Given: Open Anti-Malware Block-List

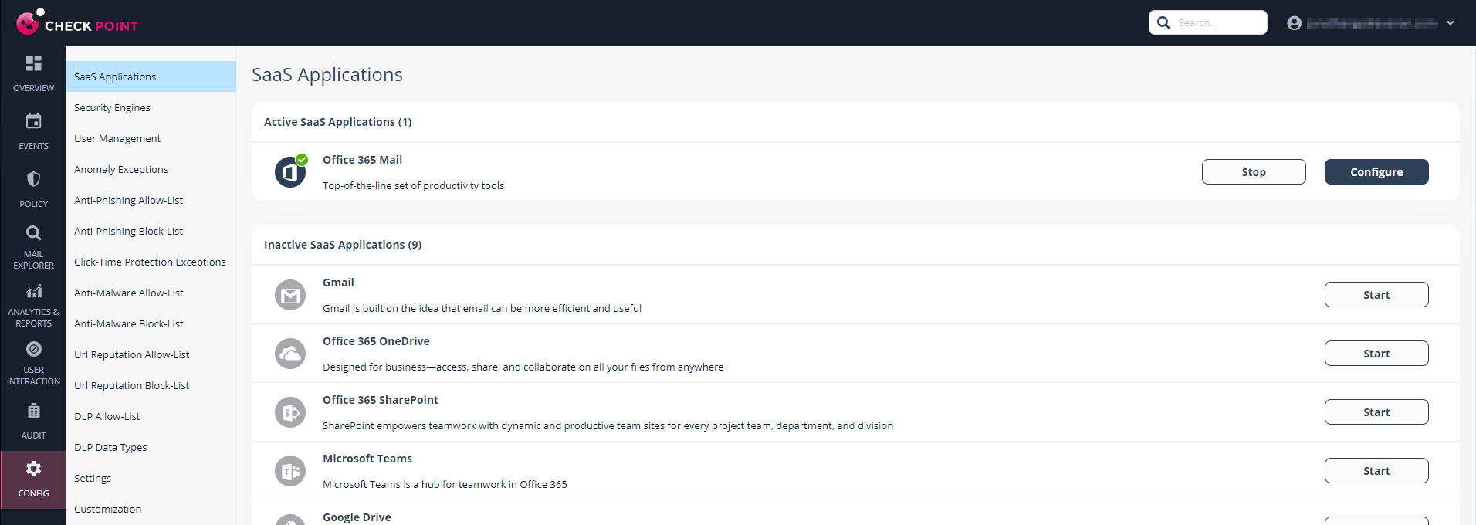Looking at the screenshot, I should (x=151, y=323).
